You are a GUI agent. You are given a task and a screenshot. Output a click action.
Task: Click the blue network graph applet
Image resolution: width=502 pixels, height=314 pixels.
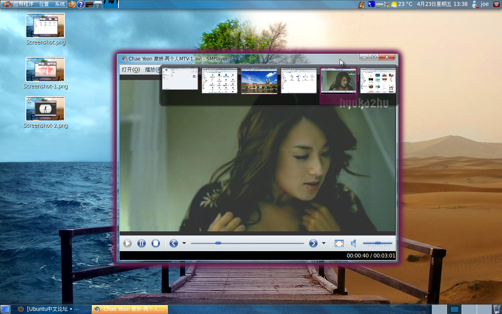coord(111,4)
